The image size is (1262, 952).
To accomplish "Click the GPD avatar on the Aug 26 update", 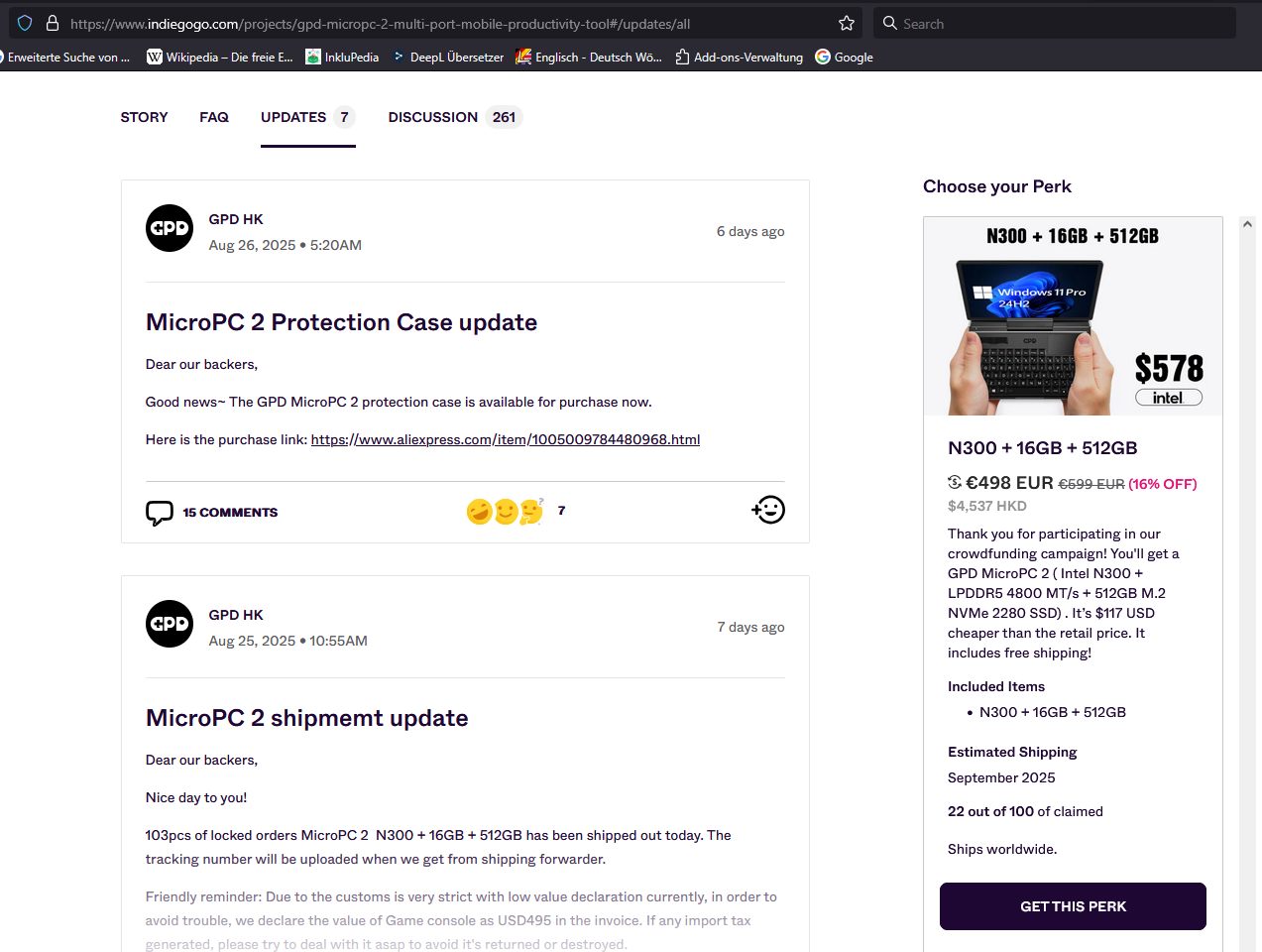I will [170, 228].
